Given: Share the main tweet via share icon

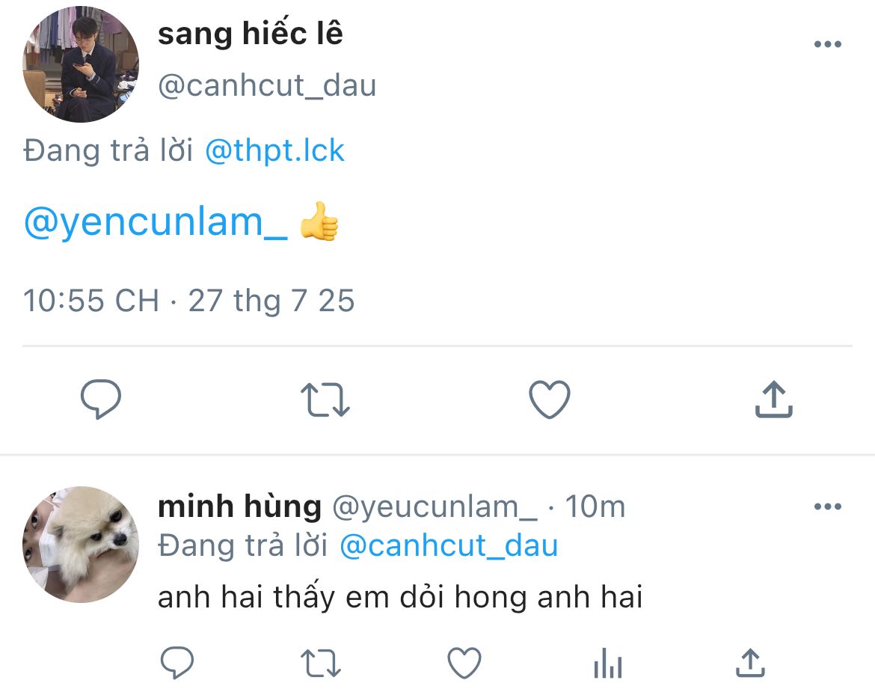Looking at the screenshot, I should pyautogui.click(x=774, y=399).
